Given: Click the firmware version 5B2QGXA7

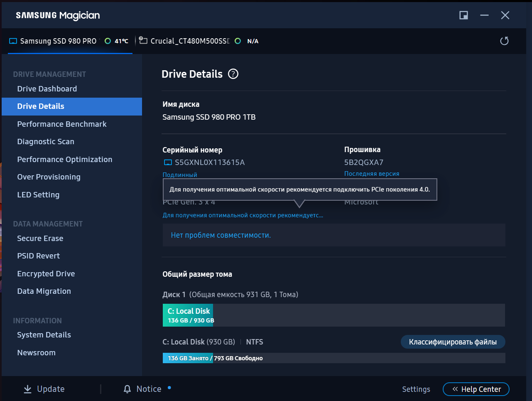Looking at the screenshot, I should pyautogui.click(x=364, y=162).
